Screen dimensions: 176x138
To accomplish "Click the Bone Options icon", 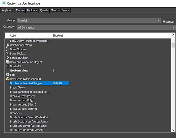I will (8, 49).
